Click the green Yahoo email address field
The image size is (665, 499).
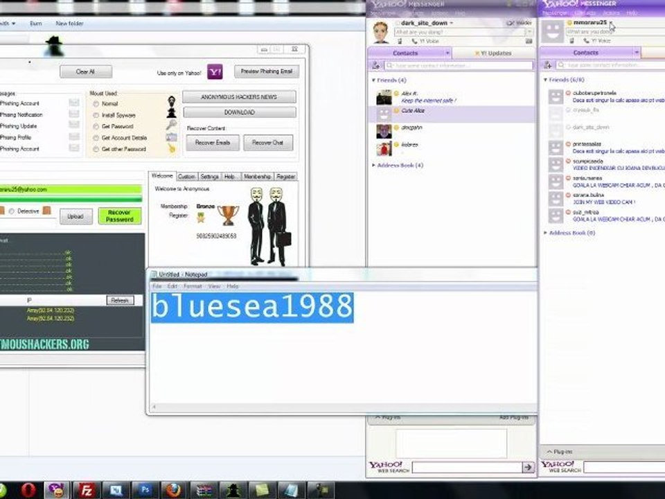tap(71, 190)
